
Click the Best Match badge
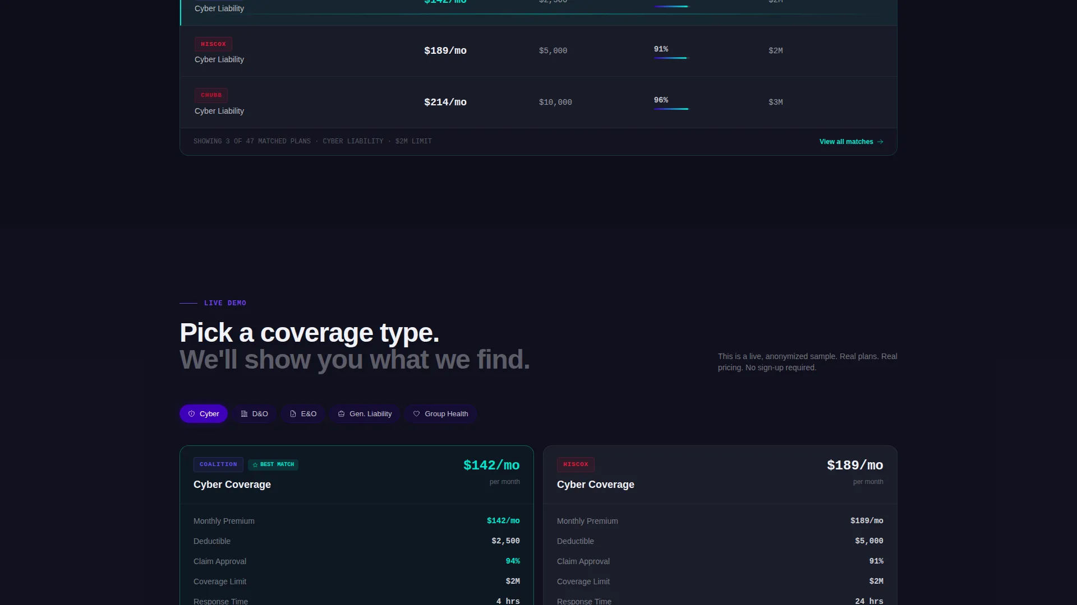tap(273, 464)
